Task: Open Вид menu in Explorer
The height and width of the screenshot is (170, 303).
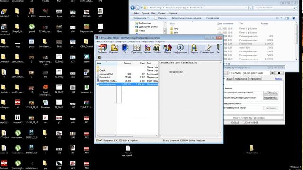Action: (153, 13)
